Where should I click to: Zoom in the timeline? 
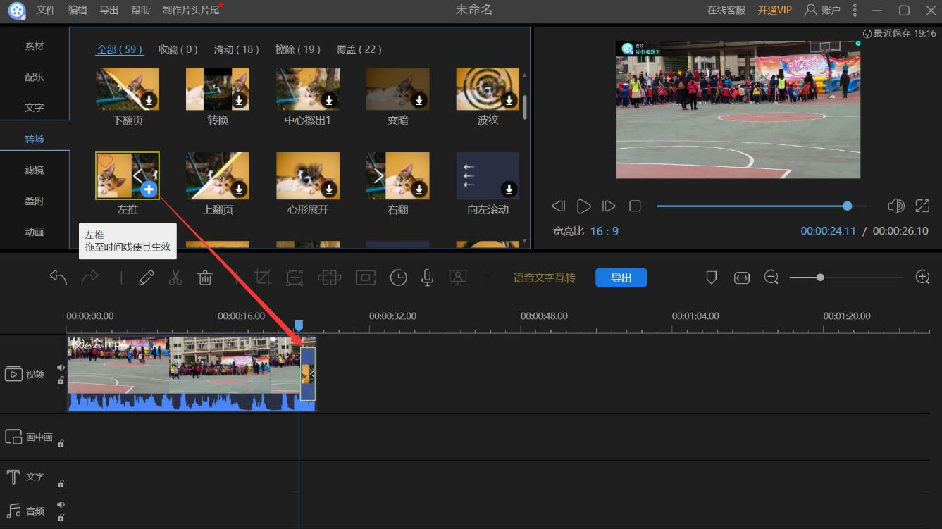(x=922, y=278)
